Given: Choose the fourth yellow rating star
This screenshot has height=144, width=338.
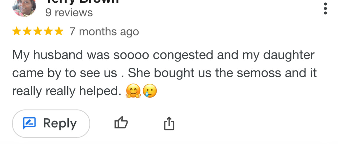Looking at the screenshot, I should pyautogui.click(x=48, y=32).
